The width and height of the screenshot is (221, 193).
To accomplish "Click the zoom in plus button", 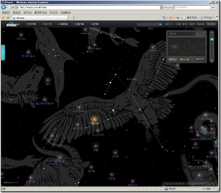I will (212, 61).
